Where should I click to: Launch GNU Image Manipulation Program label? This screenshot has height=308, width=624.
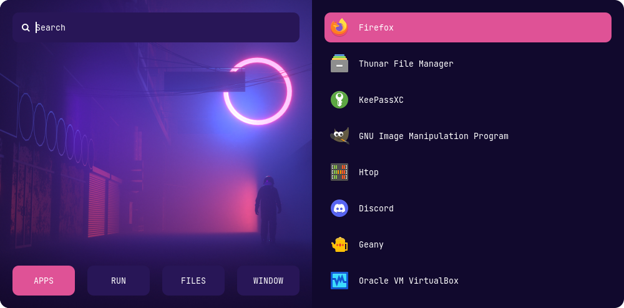(433, 136)
